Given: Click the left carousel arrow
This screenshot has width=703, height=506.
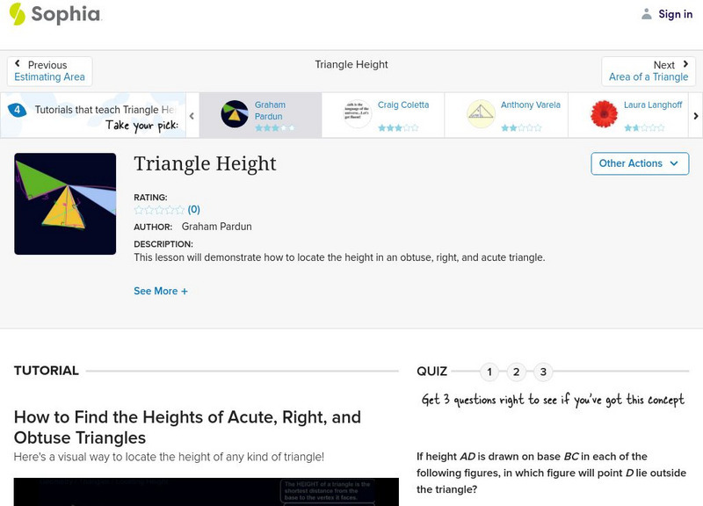Looking at the screenshot, I should coord(190,115).
